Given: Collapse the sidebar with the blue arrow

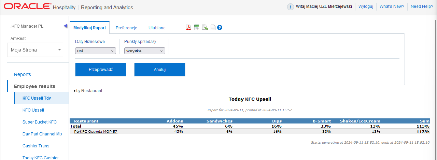Looking at the screenshot, I should [x=66, y=26].
